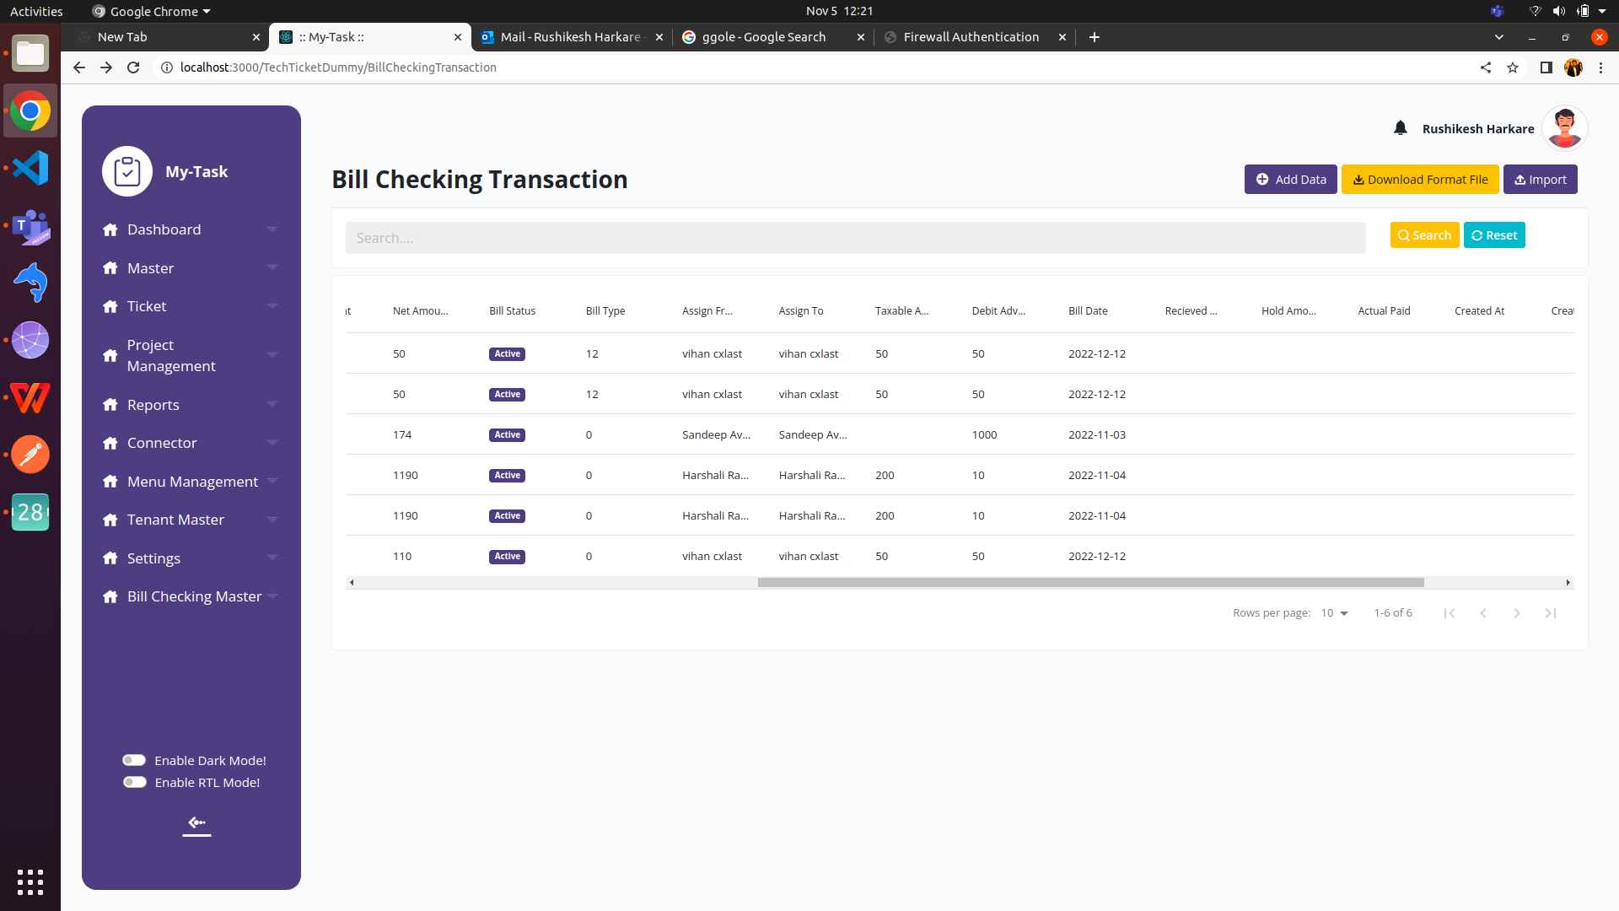Switch to the Mail - Rushikesh Harkare tab
The height and width of the screenshot is (911, 1619).
point(571,37)
